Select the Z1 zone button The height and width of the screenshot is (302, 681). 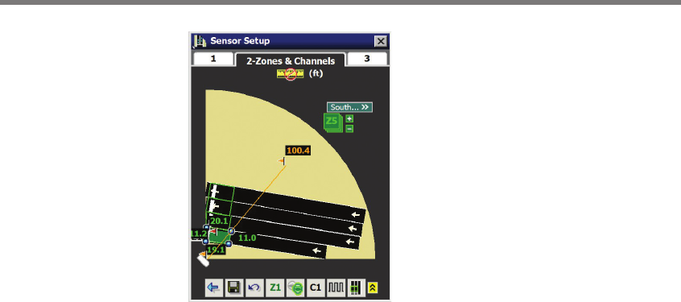(275, 288)
